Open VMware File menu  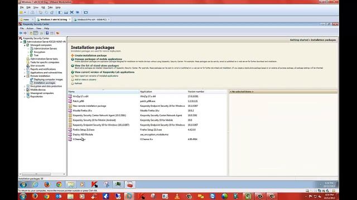22,7
